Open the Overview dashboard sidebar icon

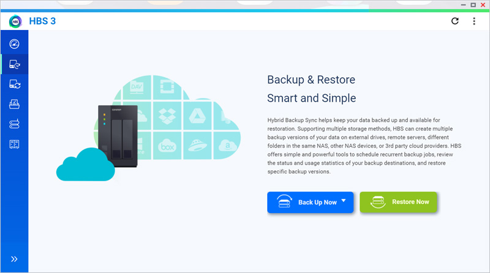click(x=14, y=44)
